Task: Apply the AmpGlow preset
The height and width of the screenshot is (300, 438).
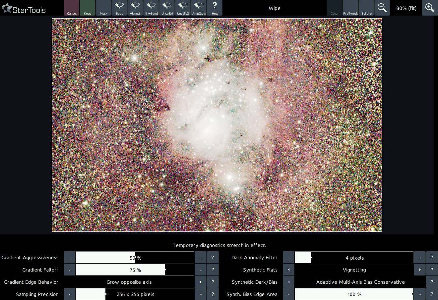Action: click(x=199, y=8)
